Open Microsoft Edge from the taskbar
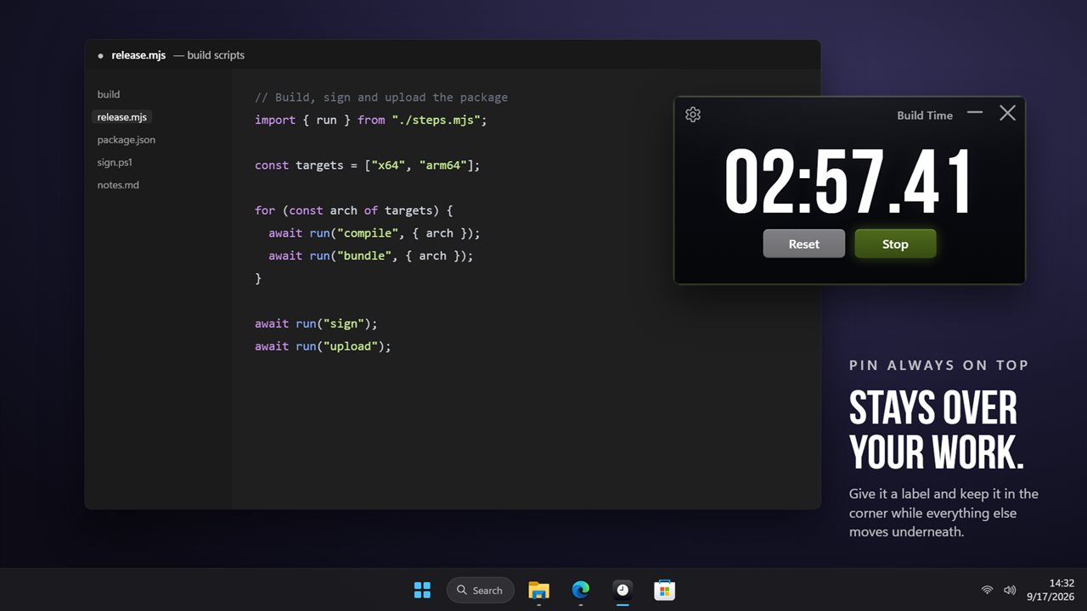Screen dimensions: 1087x611 [581, 590]
